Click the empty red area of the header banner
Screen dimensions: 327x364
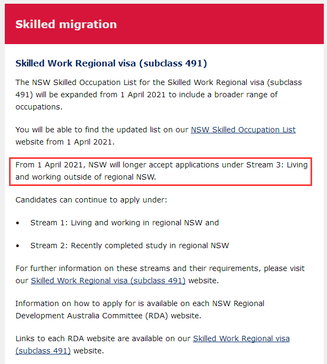click(x=223, y=24)
